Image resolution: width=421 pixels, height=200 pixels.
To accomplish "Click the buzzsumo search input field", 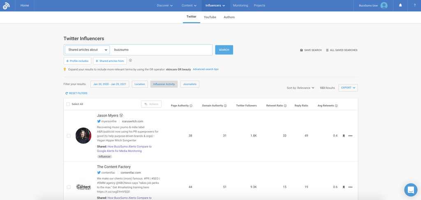I will pyautogui.click(x=161, y=50).
